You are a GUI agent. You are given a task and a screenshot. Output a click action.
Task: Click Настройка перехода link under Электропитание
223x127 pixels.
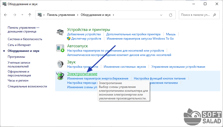[82, 83]
